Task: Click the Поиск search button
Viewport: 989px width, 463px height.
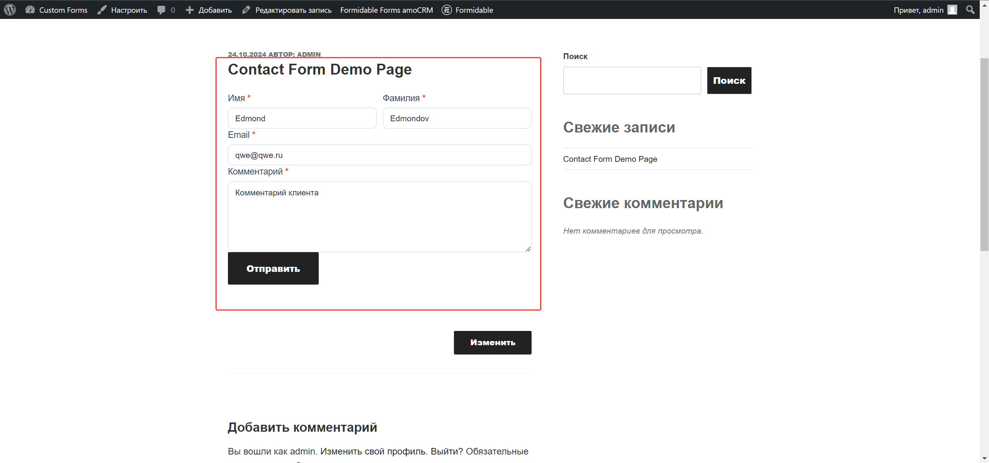Action: pyautogui.click(x=729, y=80)
